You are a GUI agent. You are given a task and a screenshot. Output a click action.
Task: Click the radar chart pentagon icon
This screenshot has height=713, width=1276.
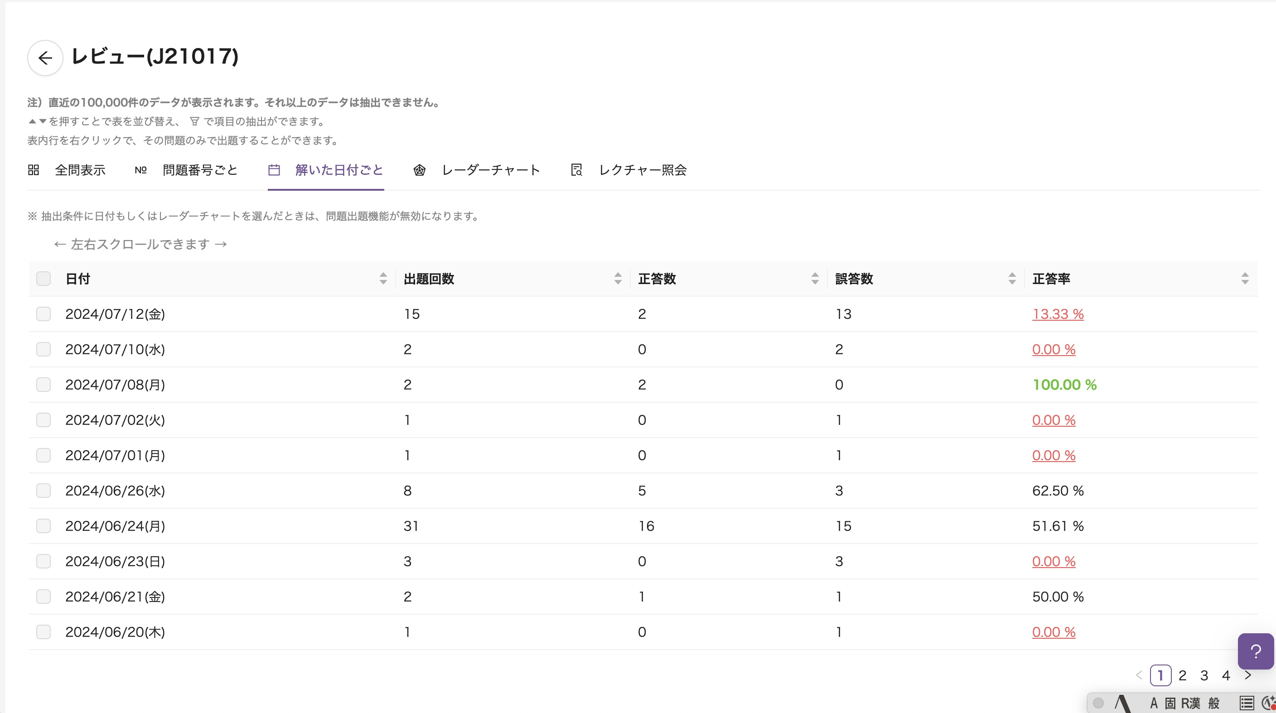[420, 170]
